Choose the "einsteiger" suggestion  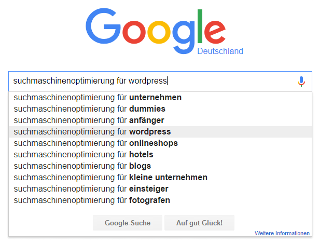(x=160, y=189)
